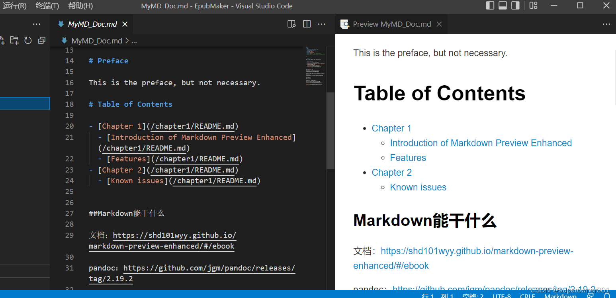Click the Table of Contents preview heading
Viewport: 616px width, 298px height.
click(x=440, y=93)
